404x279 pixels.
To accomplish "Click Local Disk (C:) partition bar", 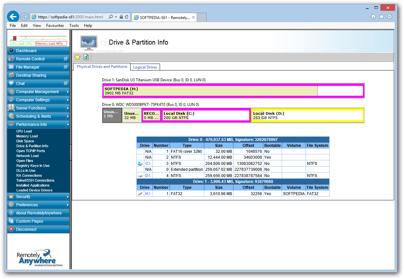I will (206, 115).
